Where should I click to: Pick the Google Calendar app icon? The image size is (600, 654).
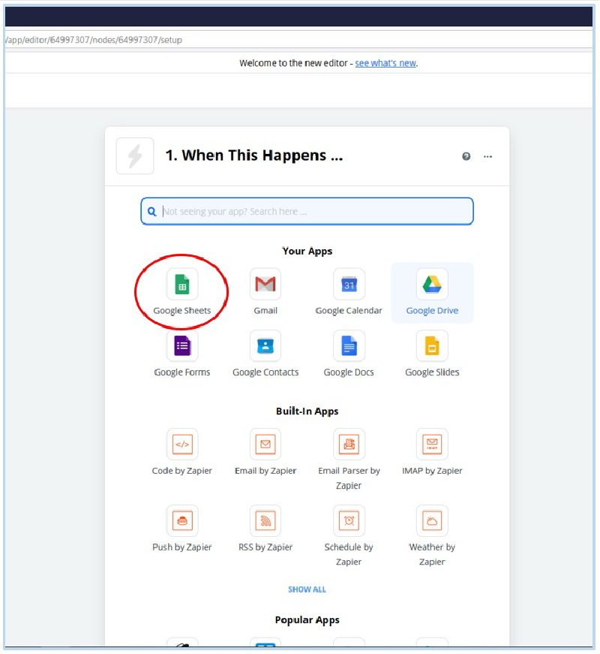(349, 285)
